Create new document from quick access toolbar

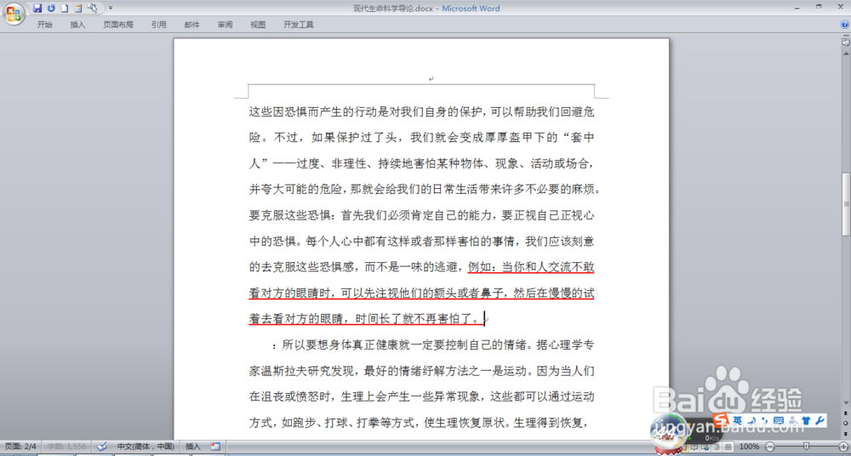pos(65,9)
